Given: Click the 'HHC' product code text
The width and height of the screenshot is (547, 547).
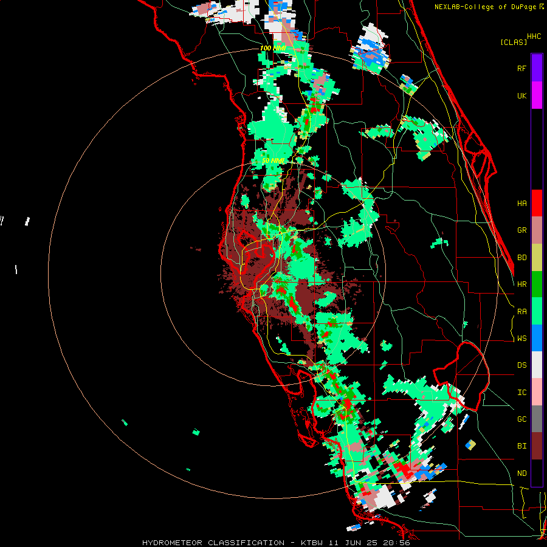Looking at the screenshot, I should coord(534,36).
